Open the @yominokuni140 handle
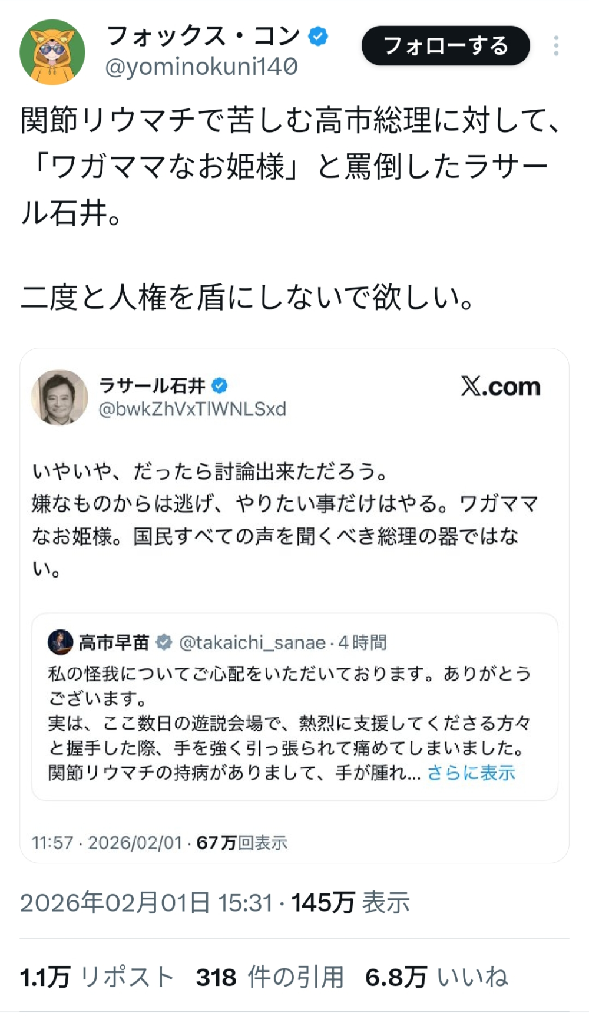Screen dimensions: 589x1016 (x=201, y=68)
